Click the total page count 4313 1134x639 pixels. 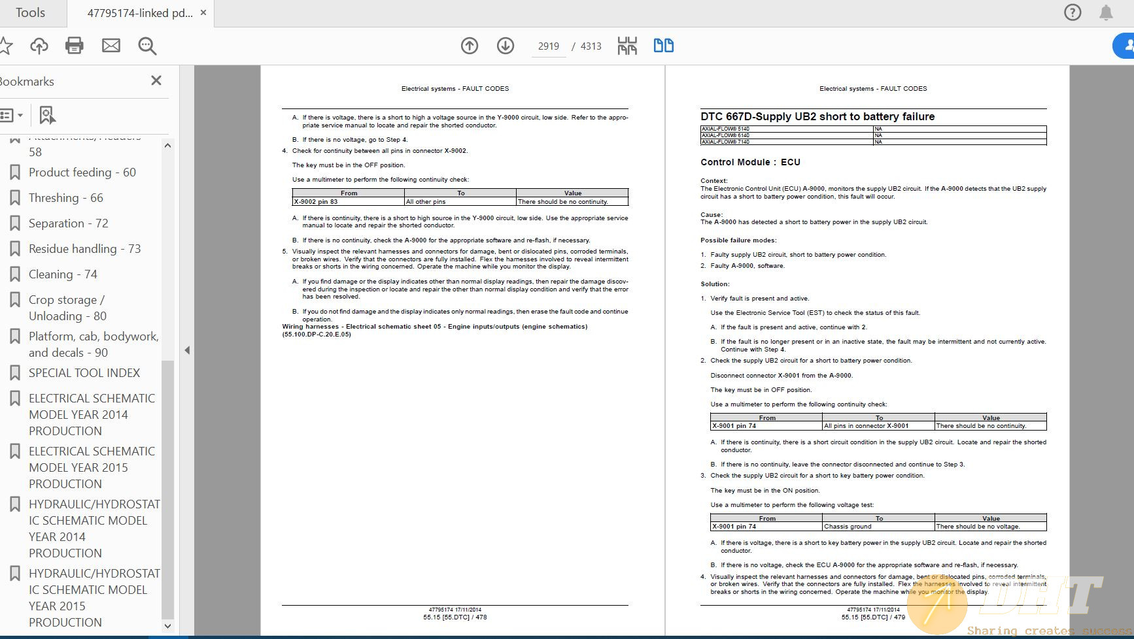(x=591, y=46)
